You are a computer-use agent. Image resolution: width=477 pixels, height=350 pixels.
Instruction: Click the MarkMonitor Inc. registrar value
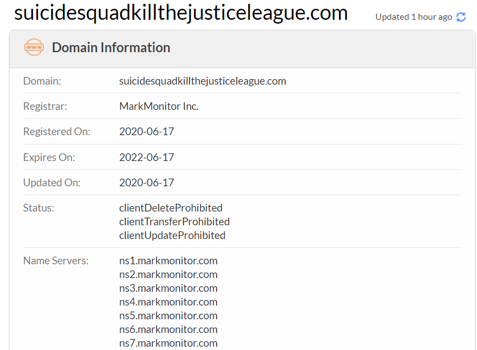(x=159, y=107)
